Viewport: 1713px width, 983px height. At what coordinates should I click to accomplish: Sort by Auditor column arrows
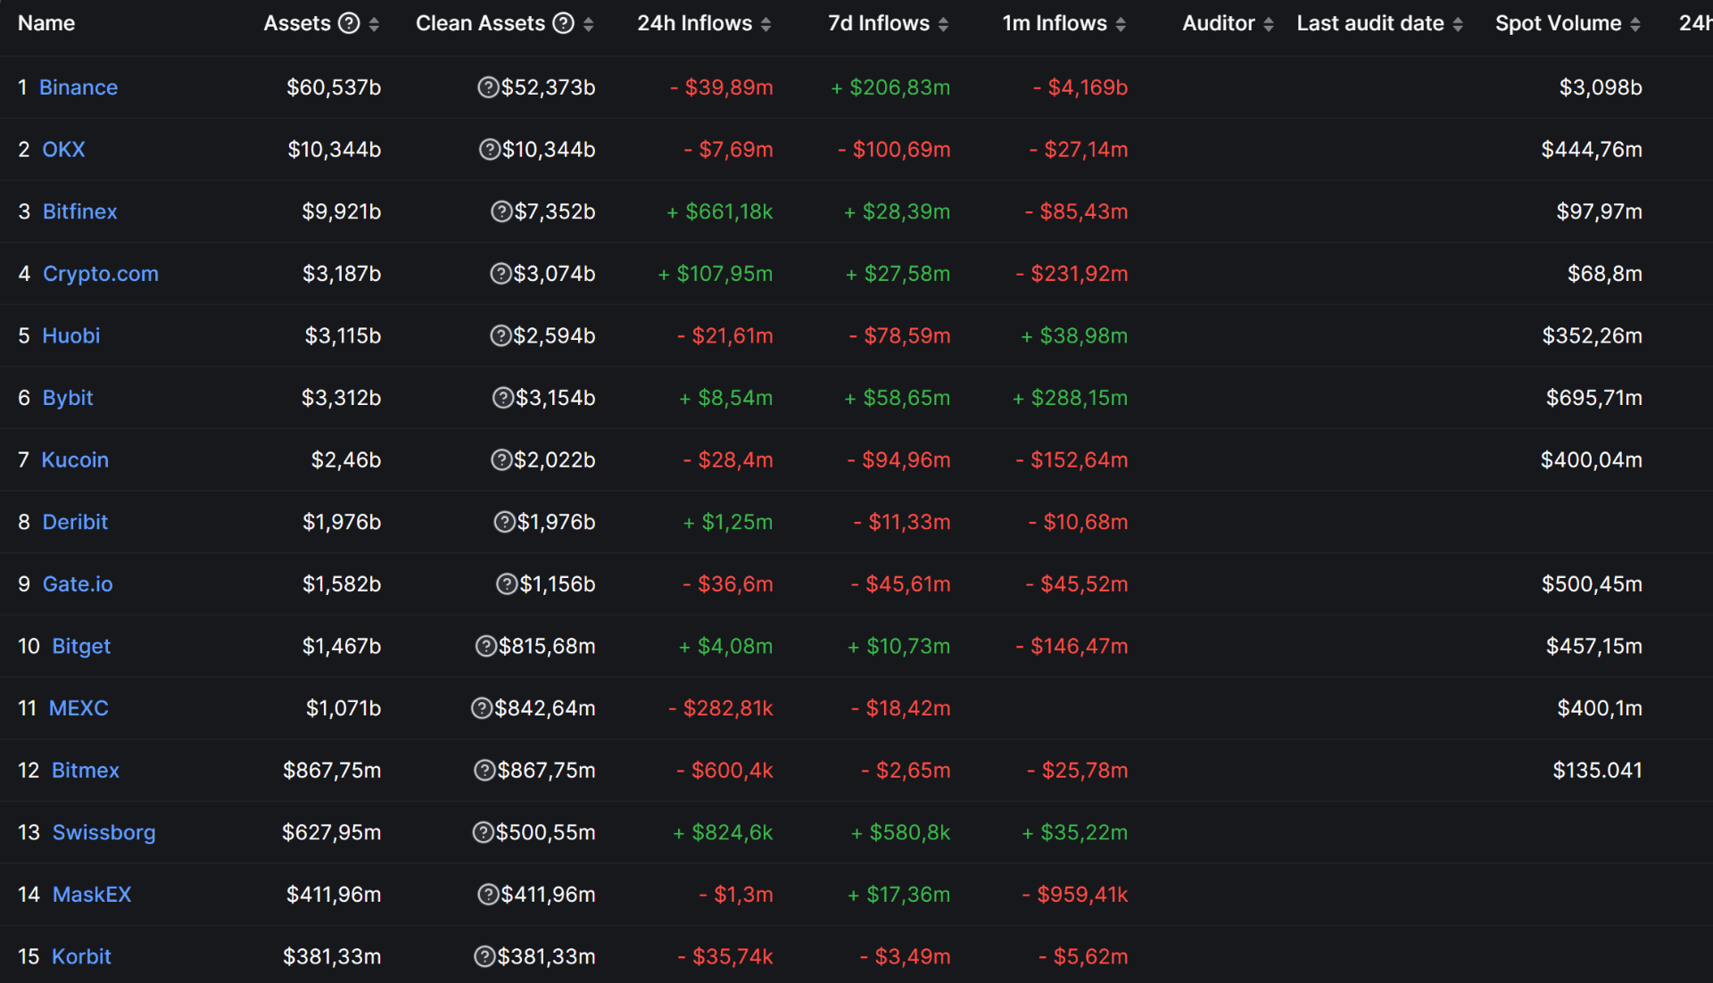click(x=1268, y=24)
